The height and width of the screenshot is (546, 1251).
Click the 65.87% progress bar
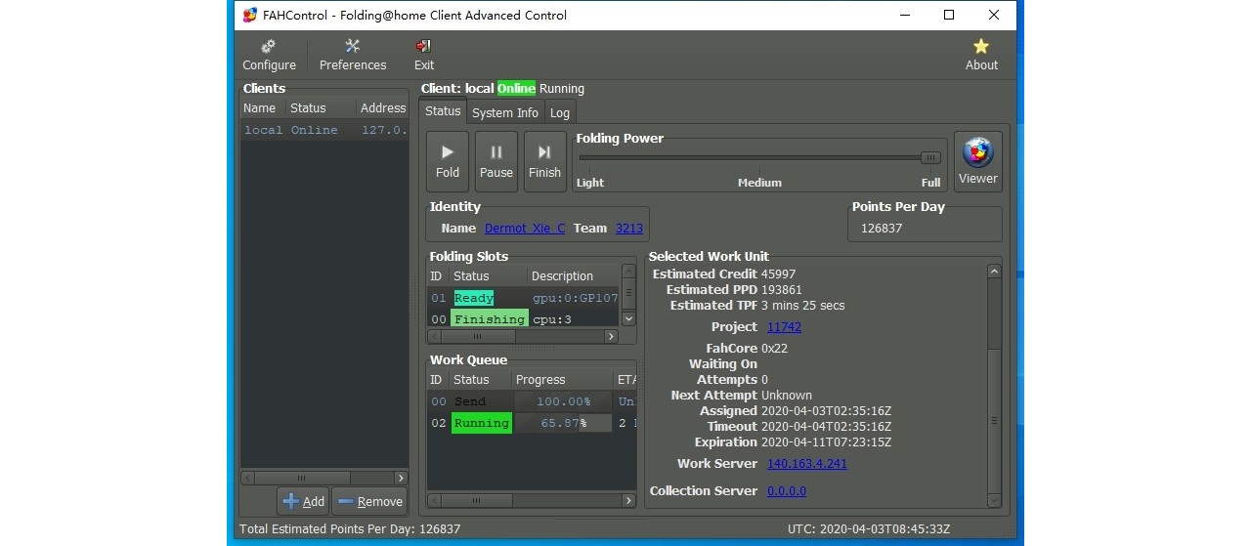coord(562,423)
